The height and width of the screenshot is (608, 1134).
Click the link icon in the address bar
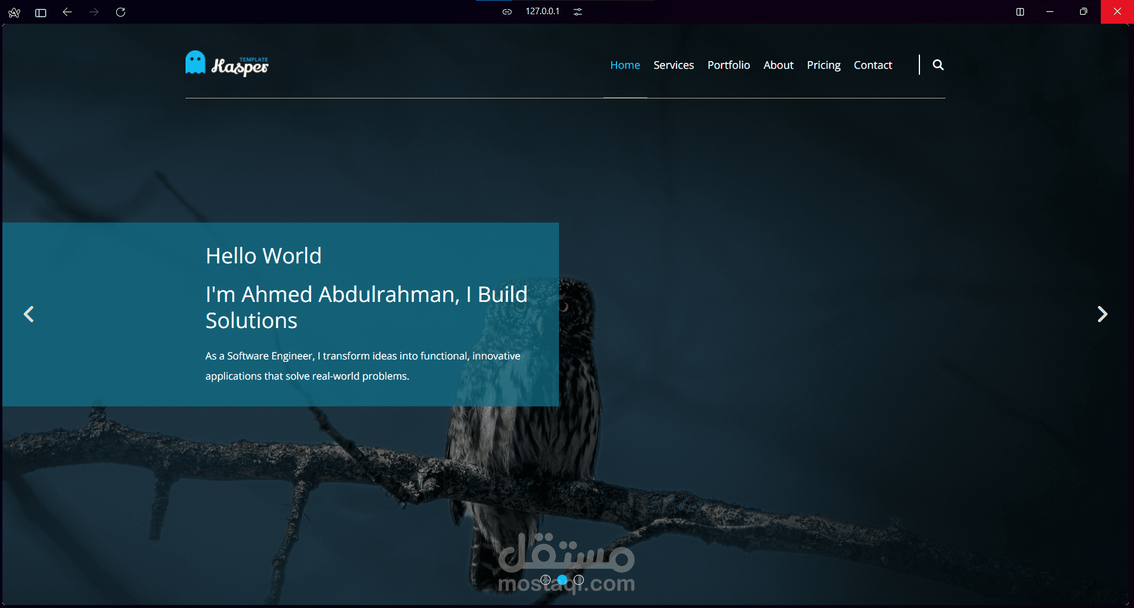click(507, 11)
